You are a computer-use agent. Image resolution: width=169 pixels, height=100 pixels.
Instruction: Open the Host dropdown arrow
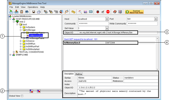click(x=107, y=19)
